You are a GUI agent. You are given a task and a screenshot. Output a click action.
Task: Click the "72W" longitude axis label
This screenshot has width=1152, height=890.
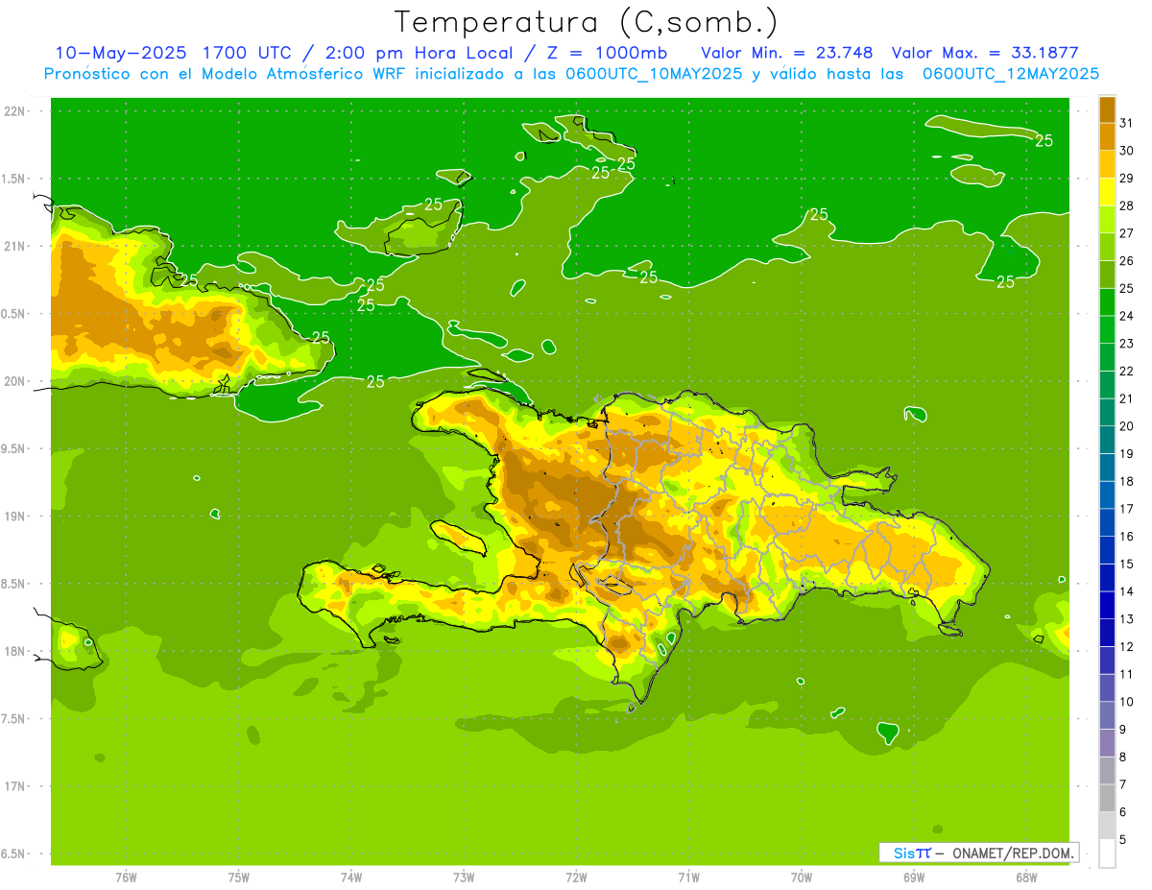tap(576, 878)
